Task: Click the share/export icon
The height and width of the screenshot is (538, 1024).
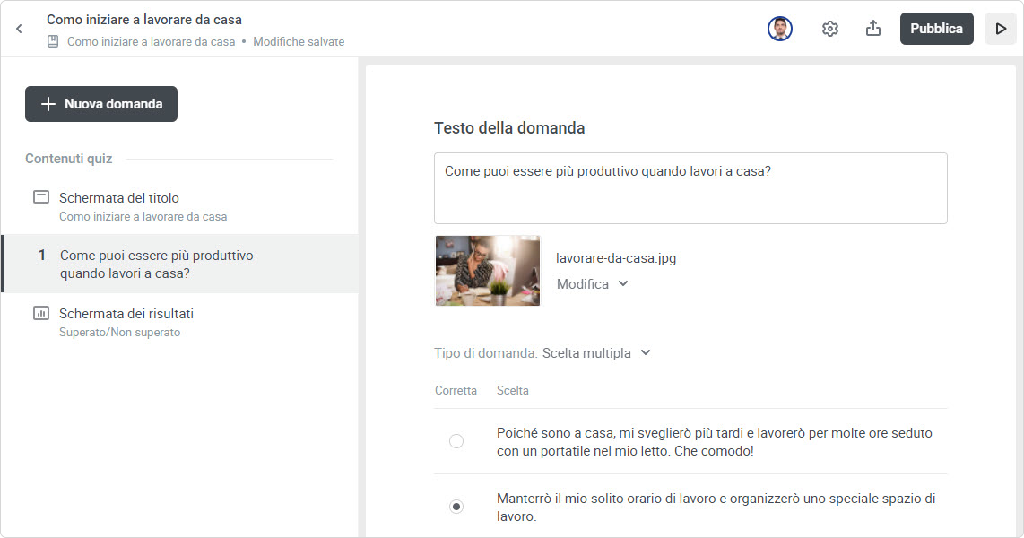Action: [x=873, y=29]
